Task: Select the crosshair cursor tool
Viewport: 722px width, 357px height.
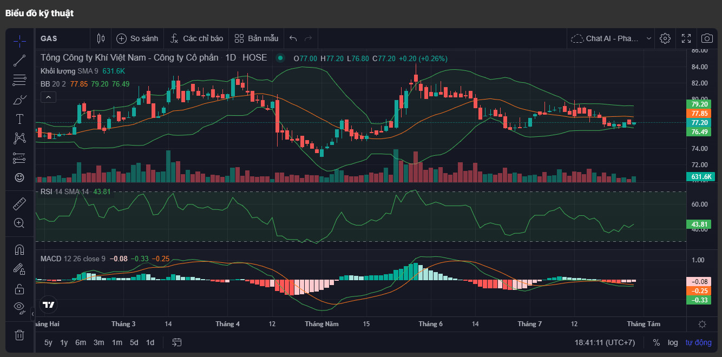Action: point(19,41)
